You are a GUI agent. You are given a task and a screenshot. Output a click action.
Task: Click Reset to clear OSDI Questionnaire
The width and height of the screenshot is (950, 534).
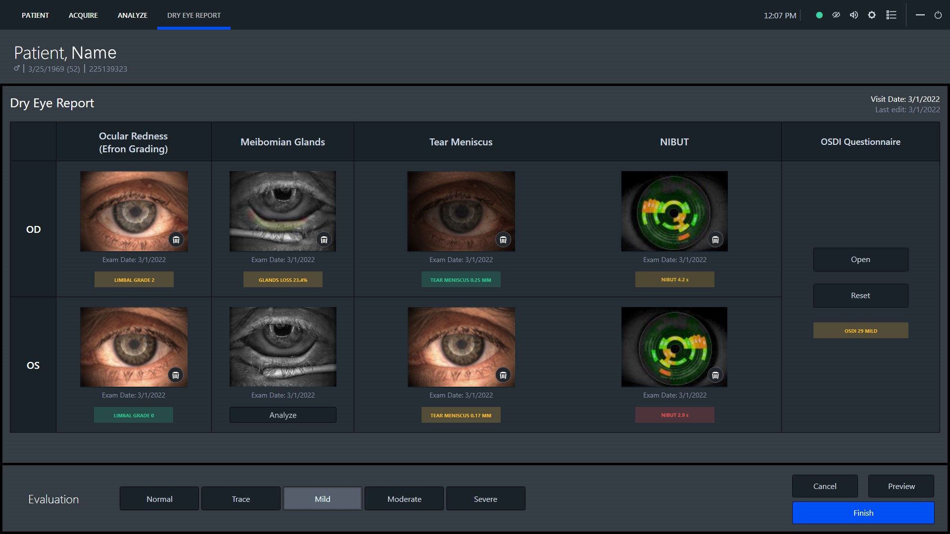860,295
